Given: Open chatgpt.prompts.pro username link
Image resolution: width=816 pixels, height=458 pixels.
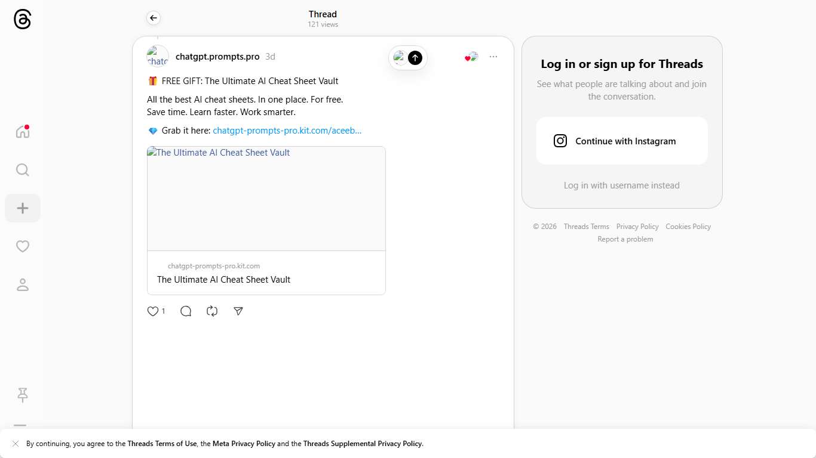Looking at the screenshot, I should coord(217,57).
